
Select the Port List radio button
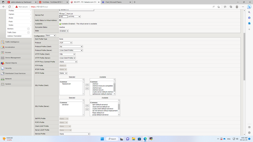tap(66, 14)
